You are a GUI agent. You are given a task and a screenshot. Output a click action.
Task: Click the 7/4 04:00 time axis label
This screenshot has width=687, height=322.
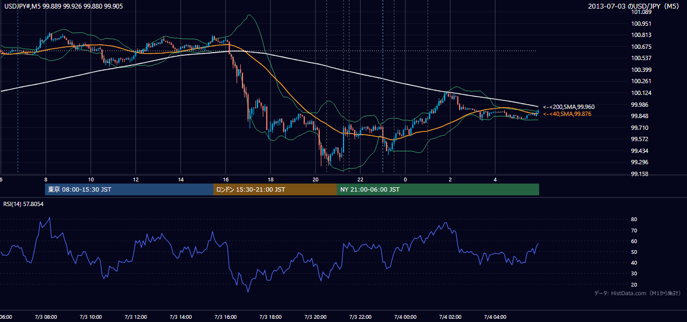495,317
